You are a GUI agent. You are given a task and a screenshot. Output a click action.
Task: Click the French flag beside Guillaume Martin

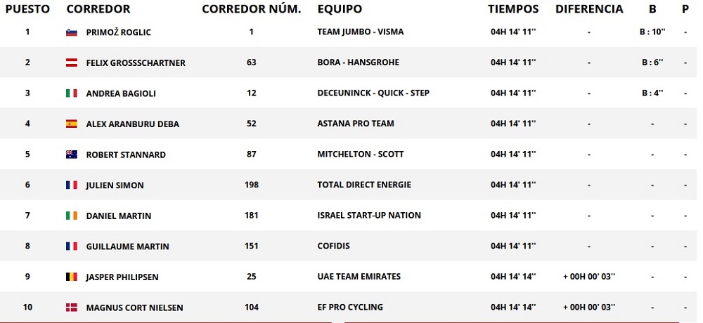coord(71,246)
